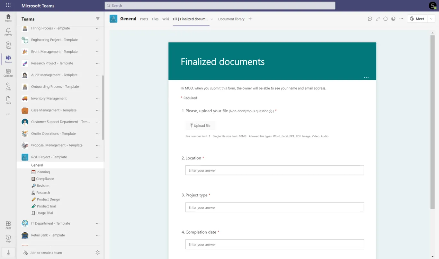Expand the tab to full screen
The image size is (439, 259).
[x=378, y=19]
